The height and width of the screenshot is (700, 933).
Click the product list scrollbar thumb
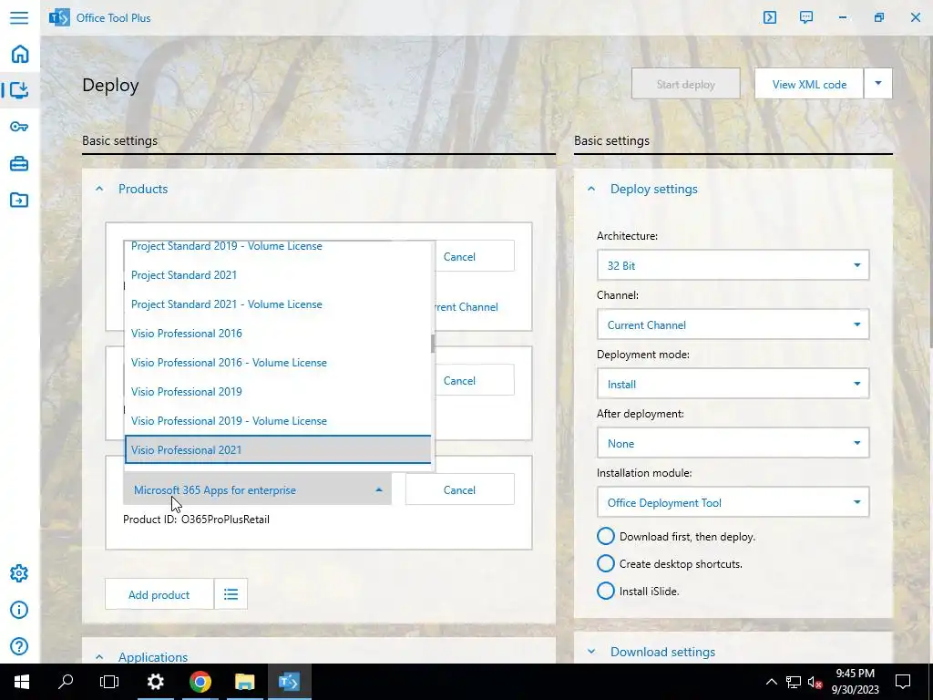(433, 344)
